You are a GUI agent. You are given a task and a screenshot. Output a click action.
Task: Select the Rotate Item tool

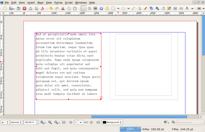[151, 8]
